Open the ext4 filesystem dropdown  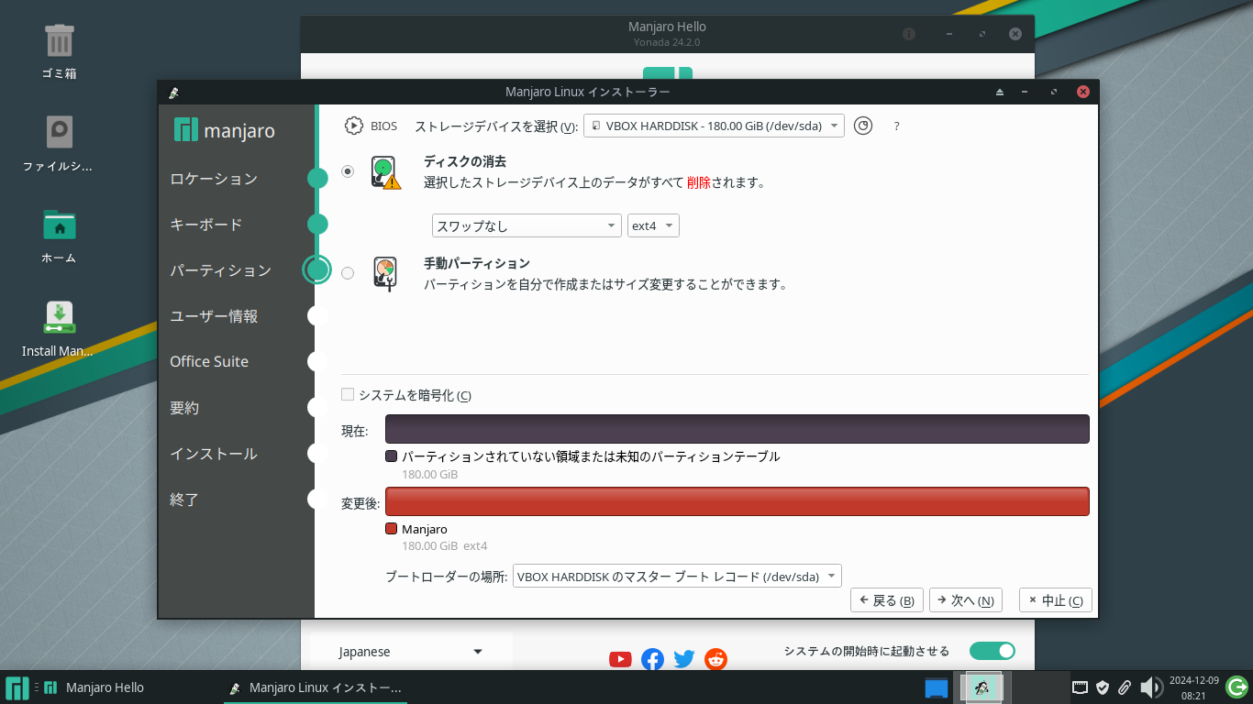653,225
